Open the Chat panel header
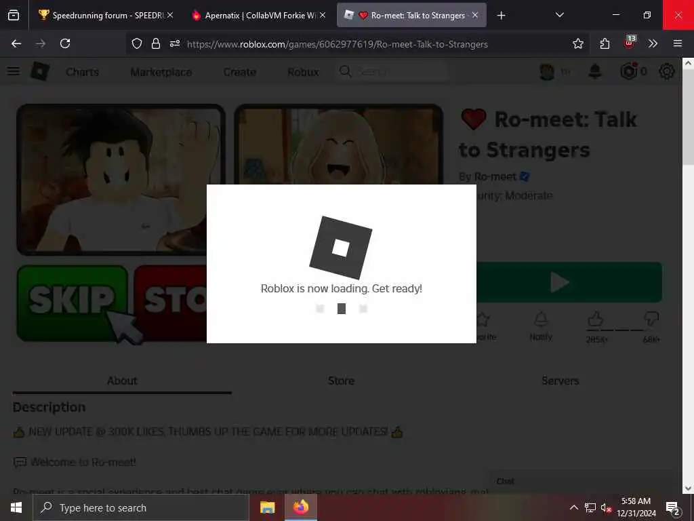Screen dimensions: 694x521 point(579,482)
